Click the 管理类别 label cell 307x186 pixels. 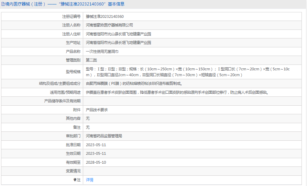click(42, 60)
